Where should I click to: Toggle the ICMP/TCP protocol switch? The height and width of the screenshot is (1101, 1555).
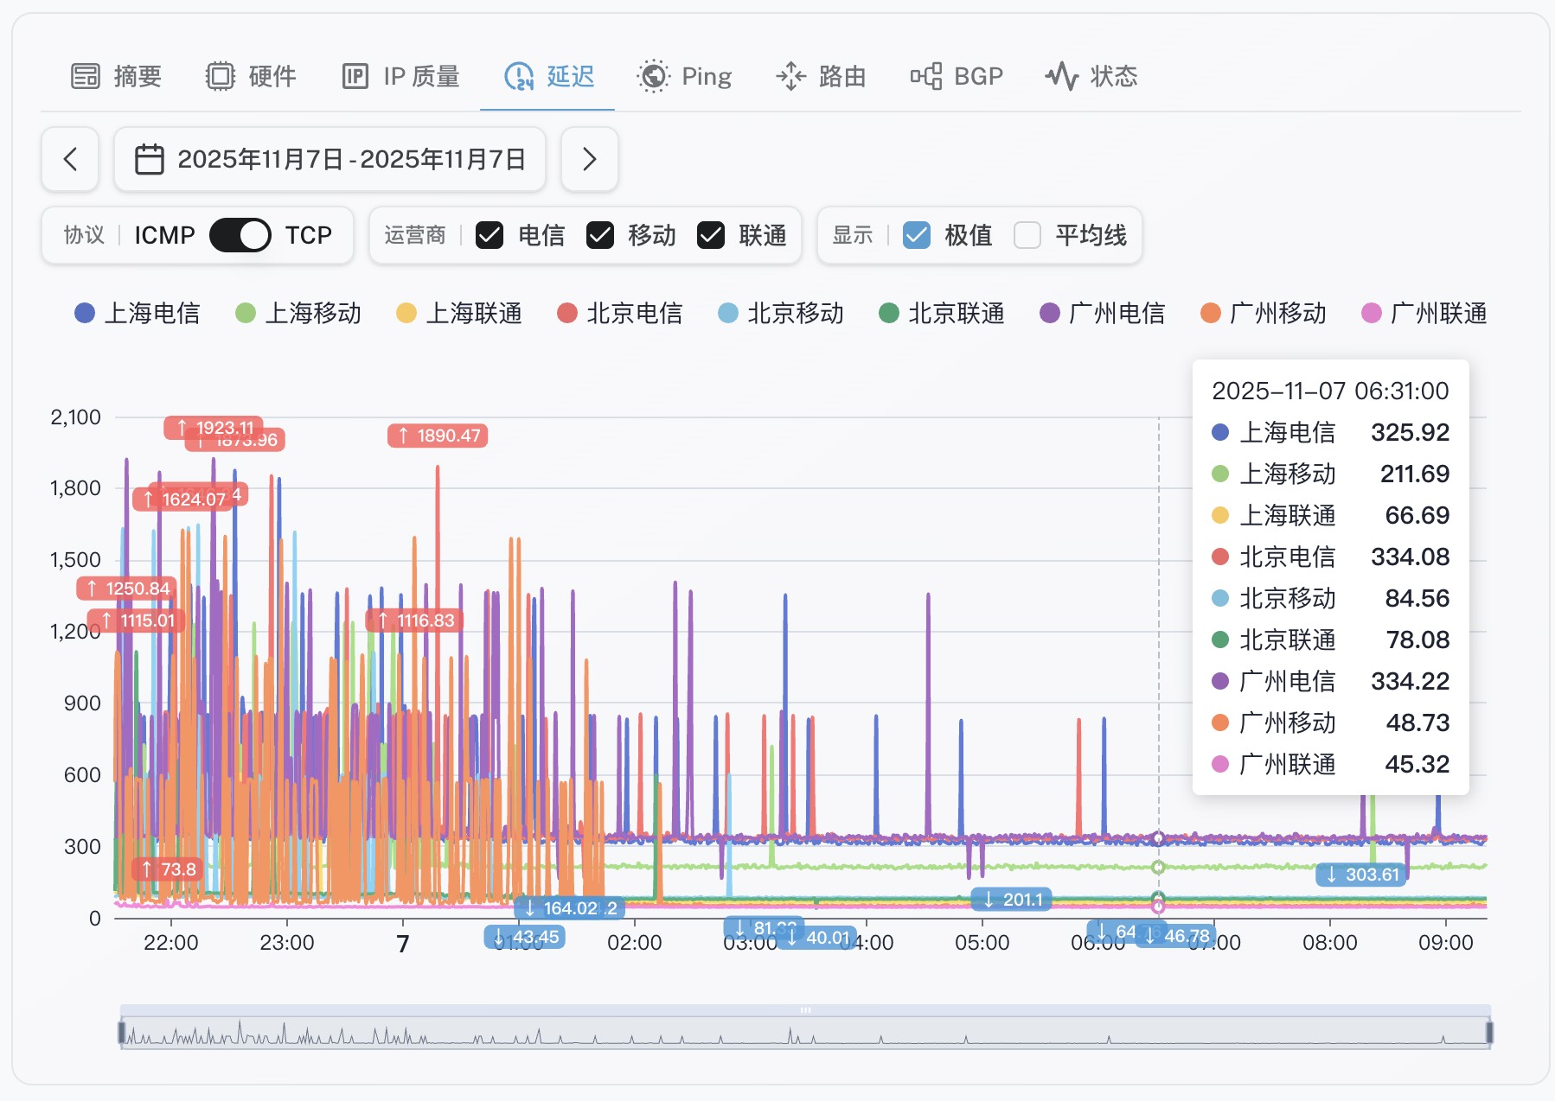[240, 235]
